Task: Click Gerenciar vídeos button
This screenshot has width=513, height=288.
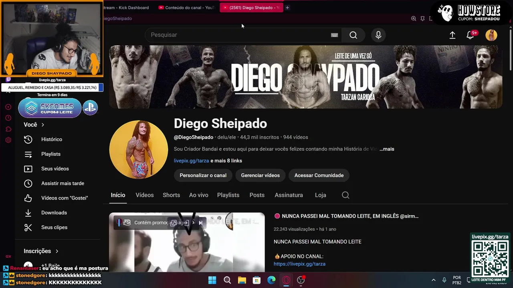Action: click(261, 175)
